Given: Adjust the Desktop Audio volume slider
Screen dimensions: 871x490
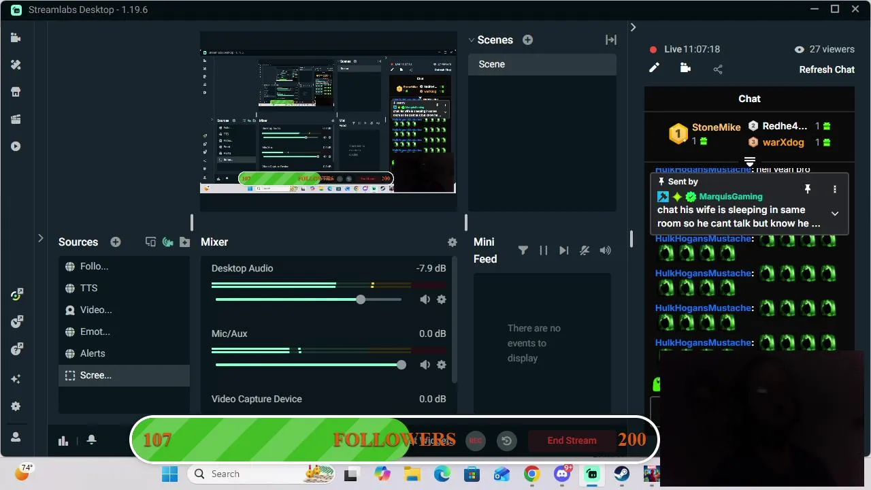Looking at the screenshot, I should tap(308, 299).
